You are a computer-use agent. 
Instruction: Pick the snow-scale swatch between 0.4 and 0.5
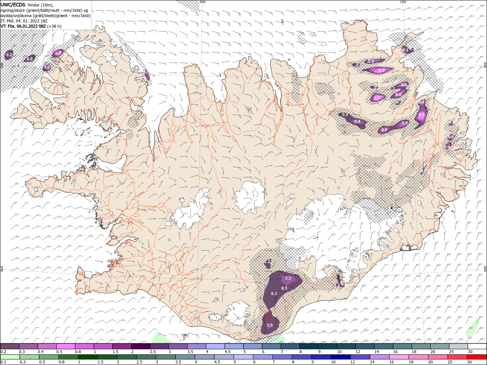pyautogui.click(x=47, y=346)
